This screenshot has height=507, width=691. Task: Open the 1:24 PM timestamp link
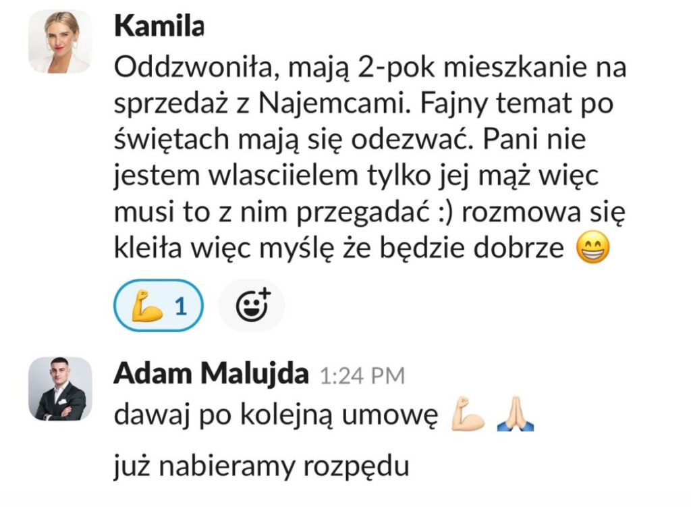point(362,376)
